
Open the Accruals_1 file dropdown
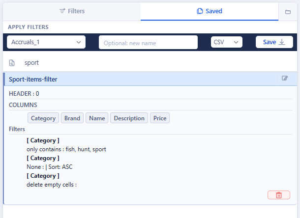click(x=46, y=42)
